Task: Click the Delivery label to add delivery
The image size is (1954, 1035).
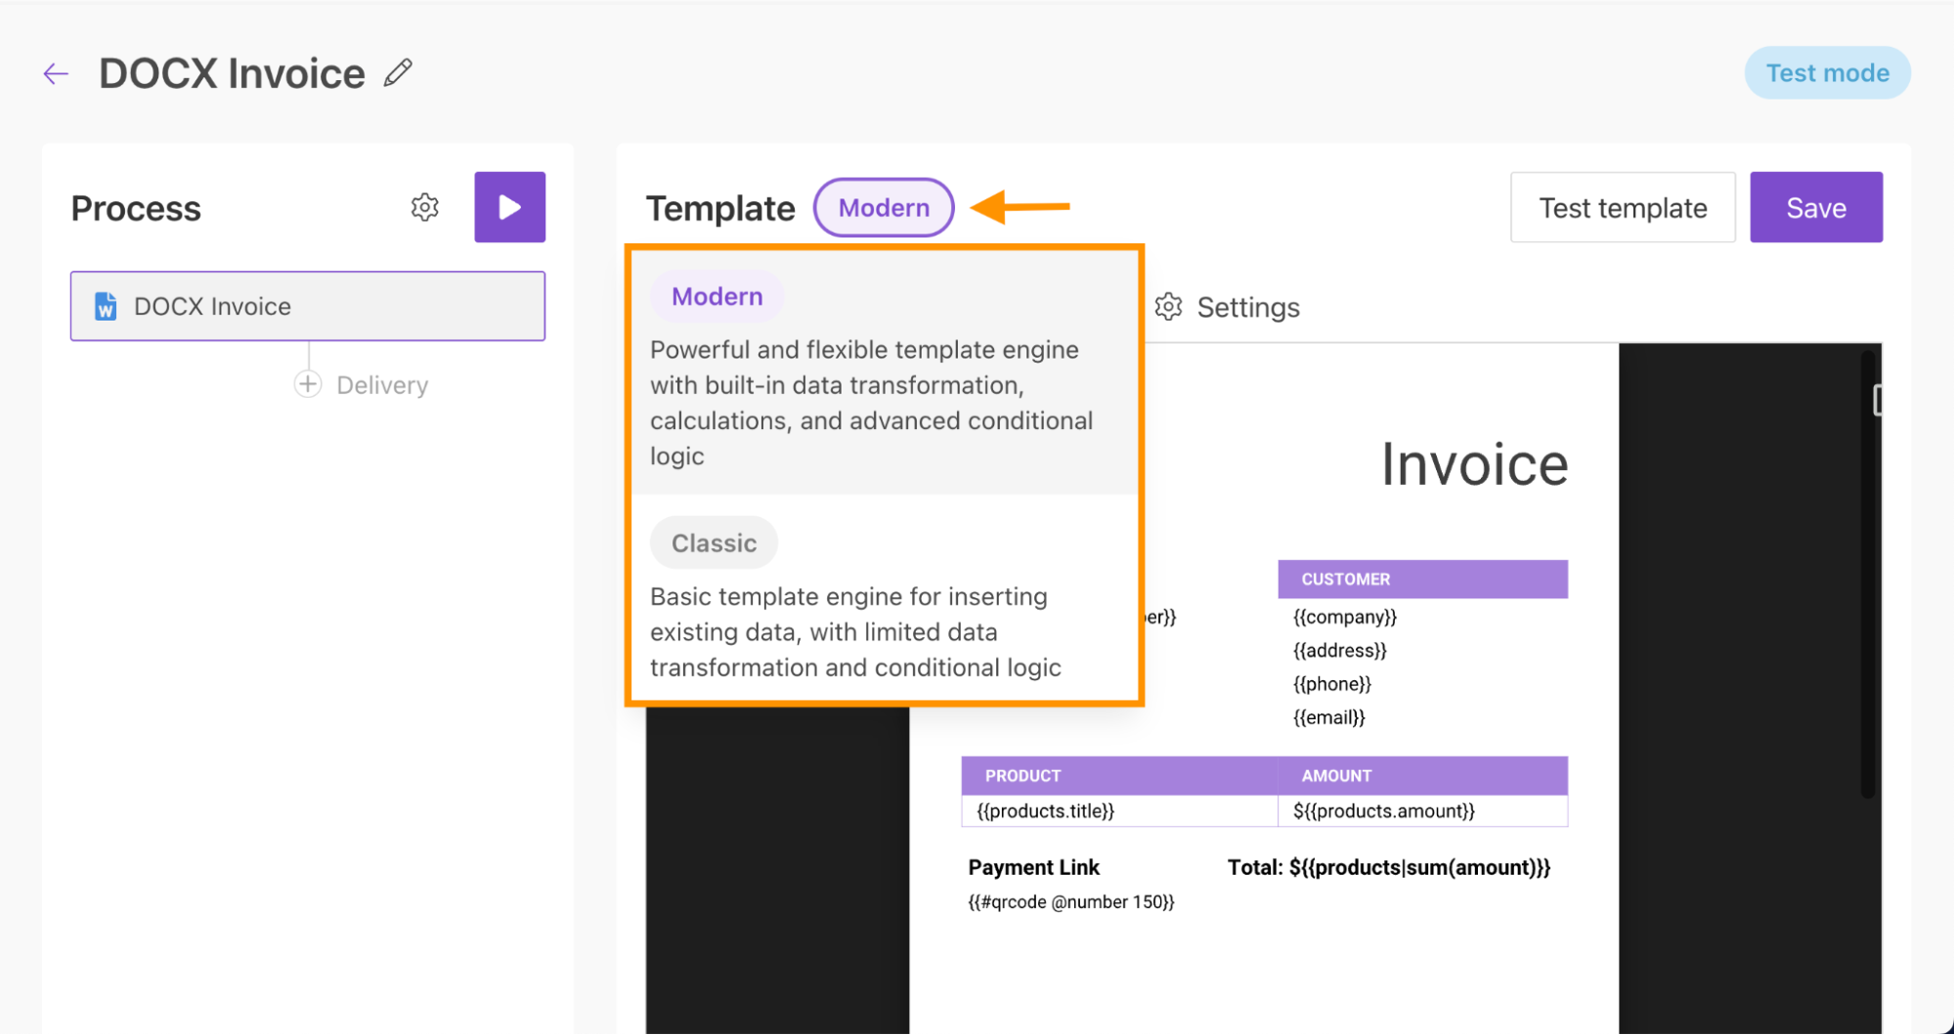Action: point(382,385)
